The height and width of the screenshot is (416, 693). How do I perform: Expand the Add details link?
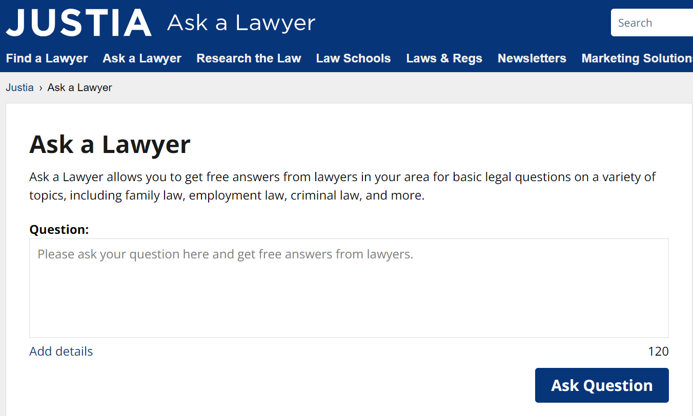[x=61, y=352]
